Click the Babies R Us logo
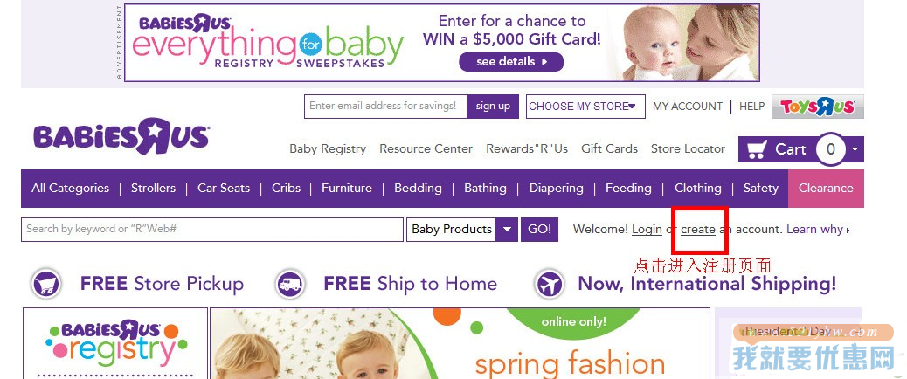The image size is (907, 379). click(x=121, y=136)
